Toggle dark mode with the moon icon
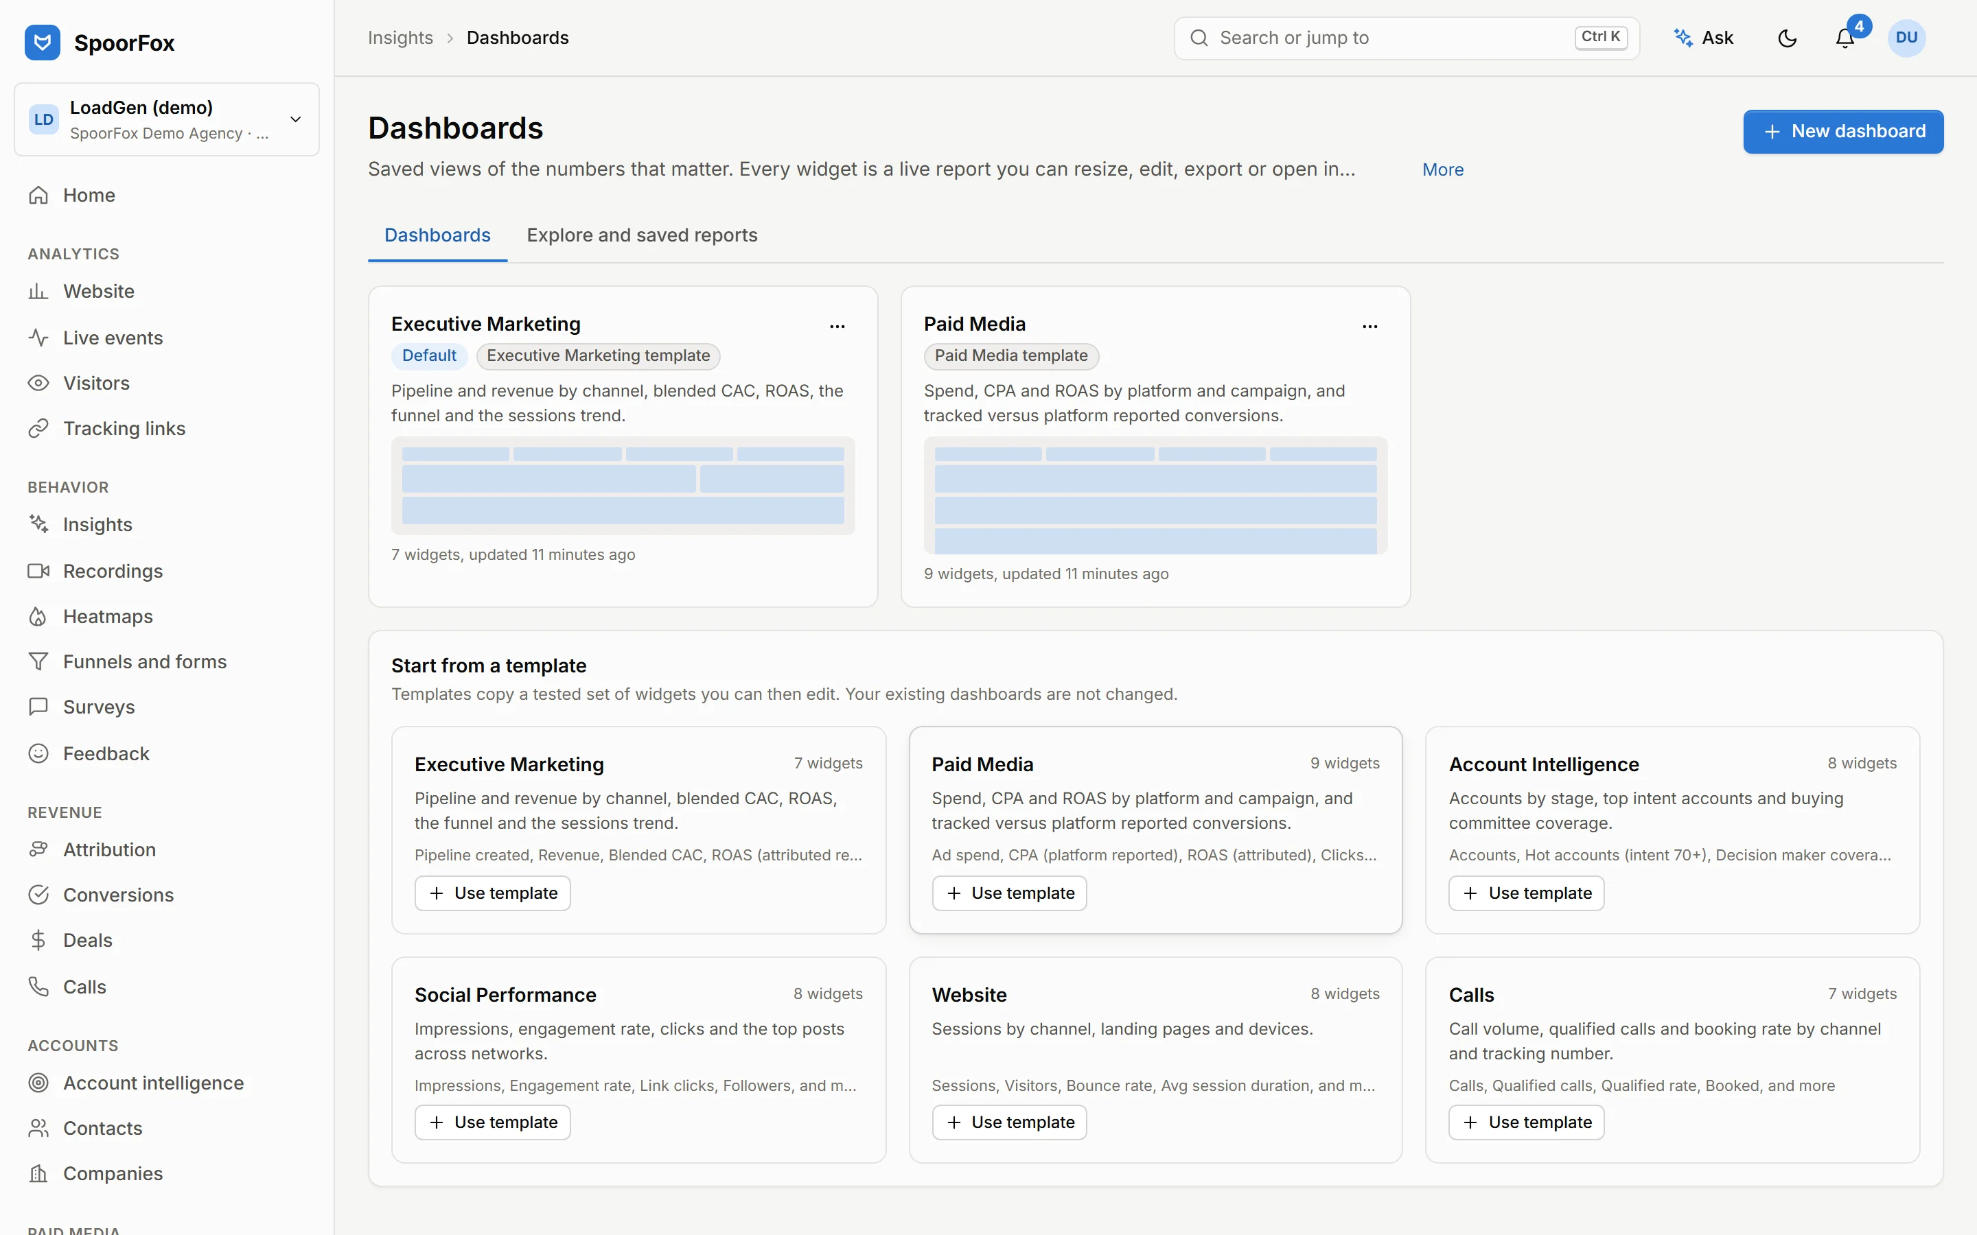 click(1787, 38)
